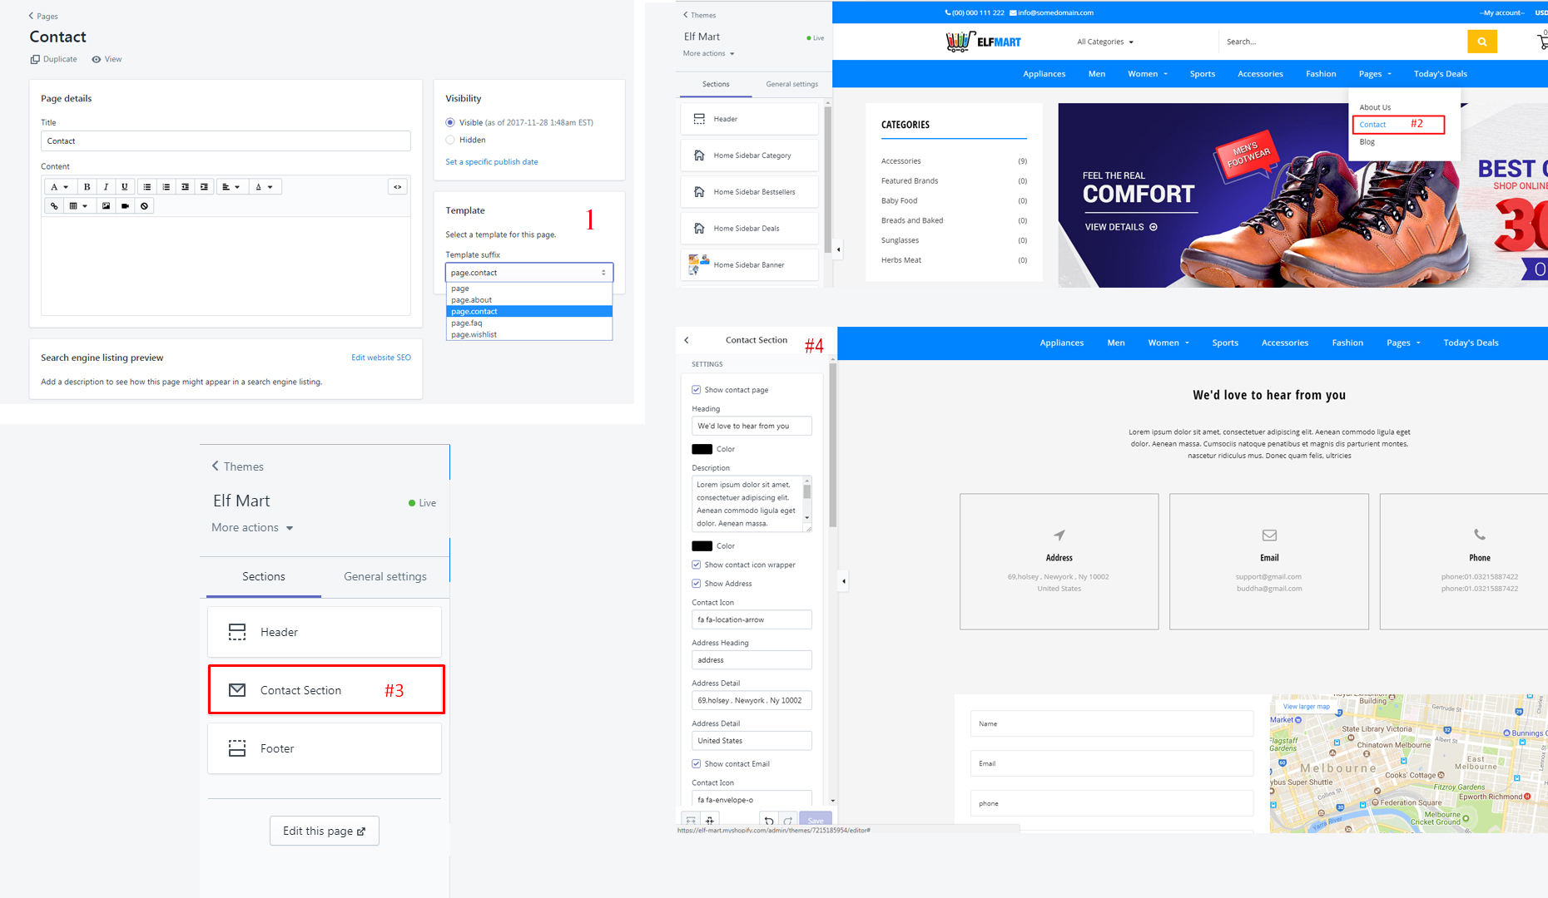Insert a bulleted list in the content editor
Screen dimensions: 1548x898
pyautogui.click(x=147, y=186)
